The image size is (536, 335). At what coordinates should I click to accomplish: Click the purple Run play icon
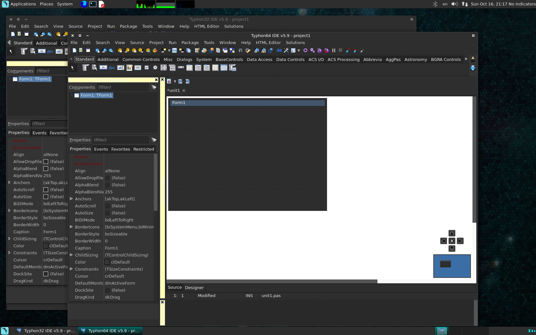(319, 50)
